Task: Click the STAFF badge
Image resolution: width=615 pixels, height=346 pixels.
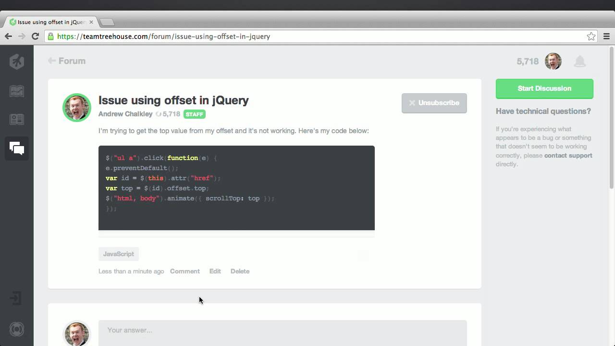Action: pyautogui.click(x=195, y=114)
